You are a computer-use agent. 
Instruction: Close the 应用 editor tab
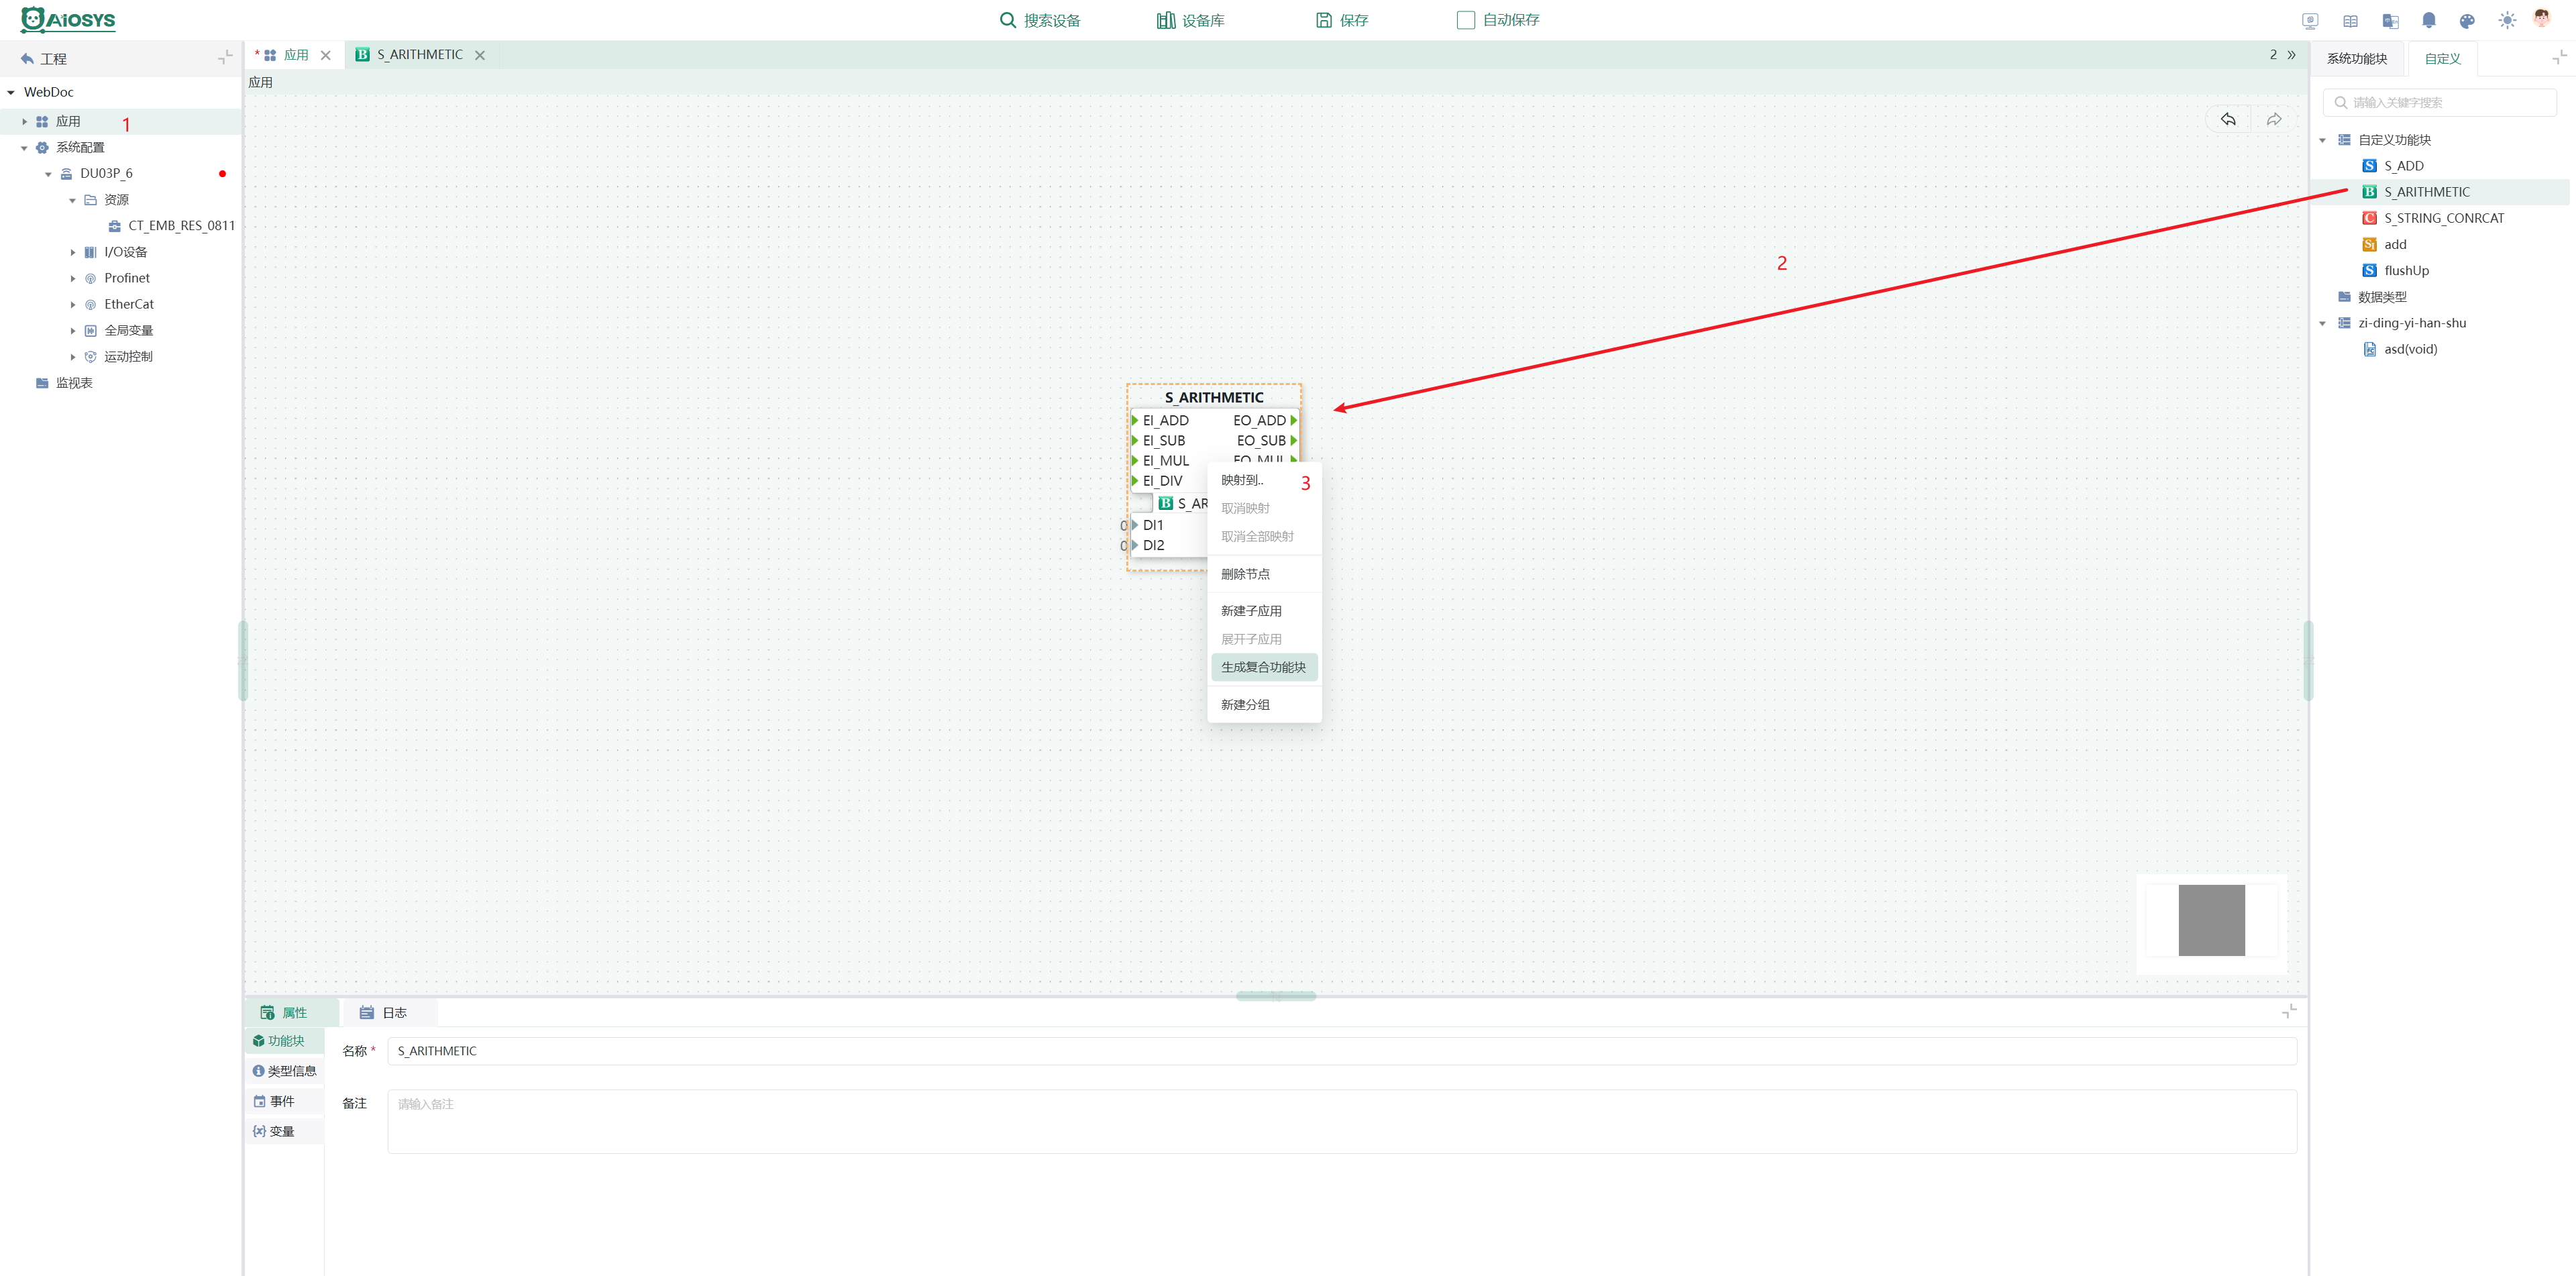326,56
